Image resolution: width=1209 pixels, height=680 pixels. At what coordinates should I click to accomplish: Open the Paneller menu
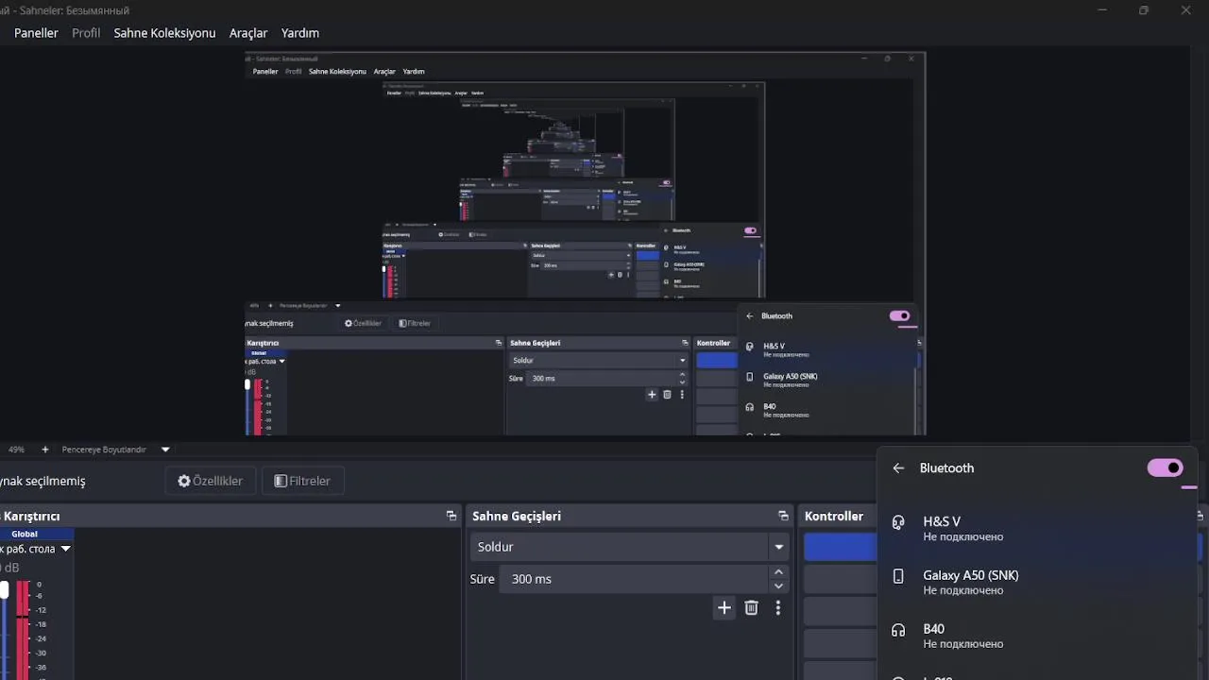pos(36,33)
